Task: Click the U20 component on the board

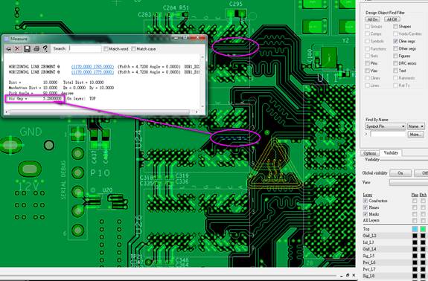Action: point(106,200)
